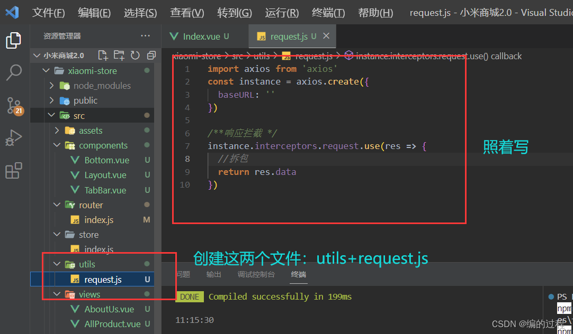Screen dimensions: 573x334
Task: Open the 帮助(H) menu
Action: [375, 13]
